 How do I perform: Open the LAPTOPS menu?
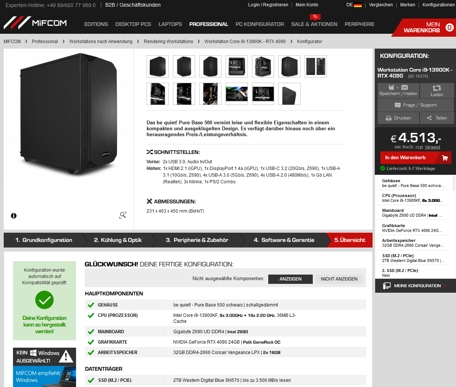(x=170, y=24)
